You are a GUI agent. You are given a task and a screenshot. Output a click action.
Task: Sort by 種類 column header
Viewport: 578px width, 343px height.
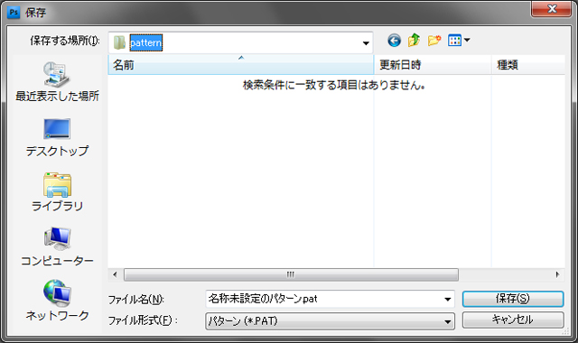click(x=528, y=65)
